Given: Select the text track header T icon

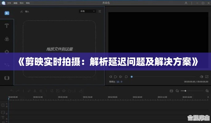Looking at the screenshot, I should click(x=3, y=118).
